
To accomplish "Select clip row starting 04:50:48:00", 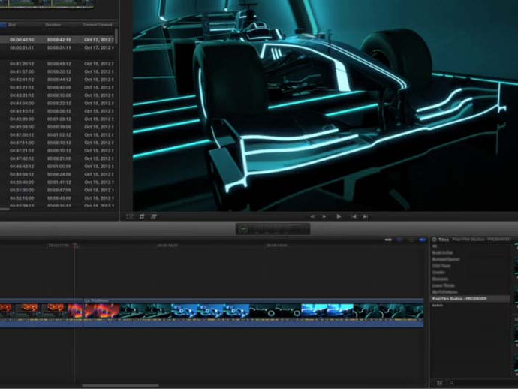I will click(57, 182).
